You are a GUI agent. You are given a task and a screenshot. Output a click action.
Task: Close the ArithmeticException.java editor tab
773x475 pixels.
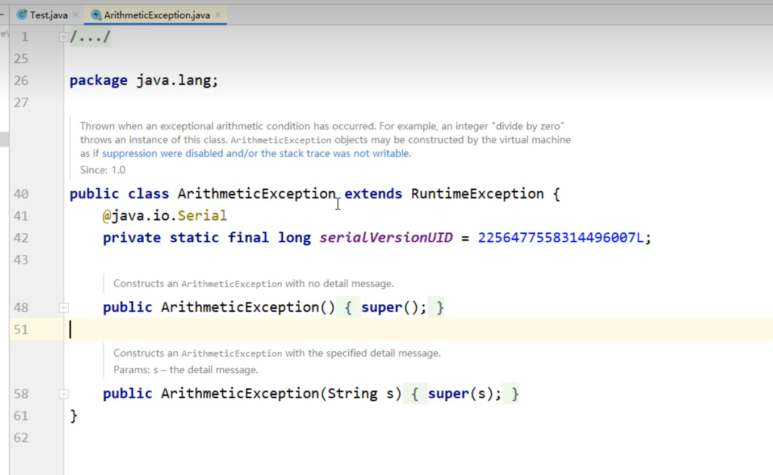click(x=218, y=15)
